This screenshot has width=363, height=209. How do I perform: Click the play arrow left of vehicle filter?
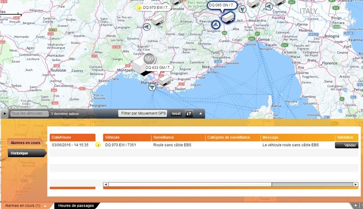click(5, 114)
